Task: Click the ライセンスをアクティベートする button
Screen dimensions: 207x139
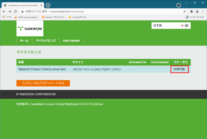Action: click(43, 83)
